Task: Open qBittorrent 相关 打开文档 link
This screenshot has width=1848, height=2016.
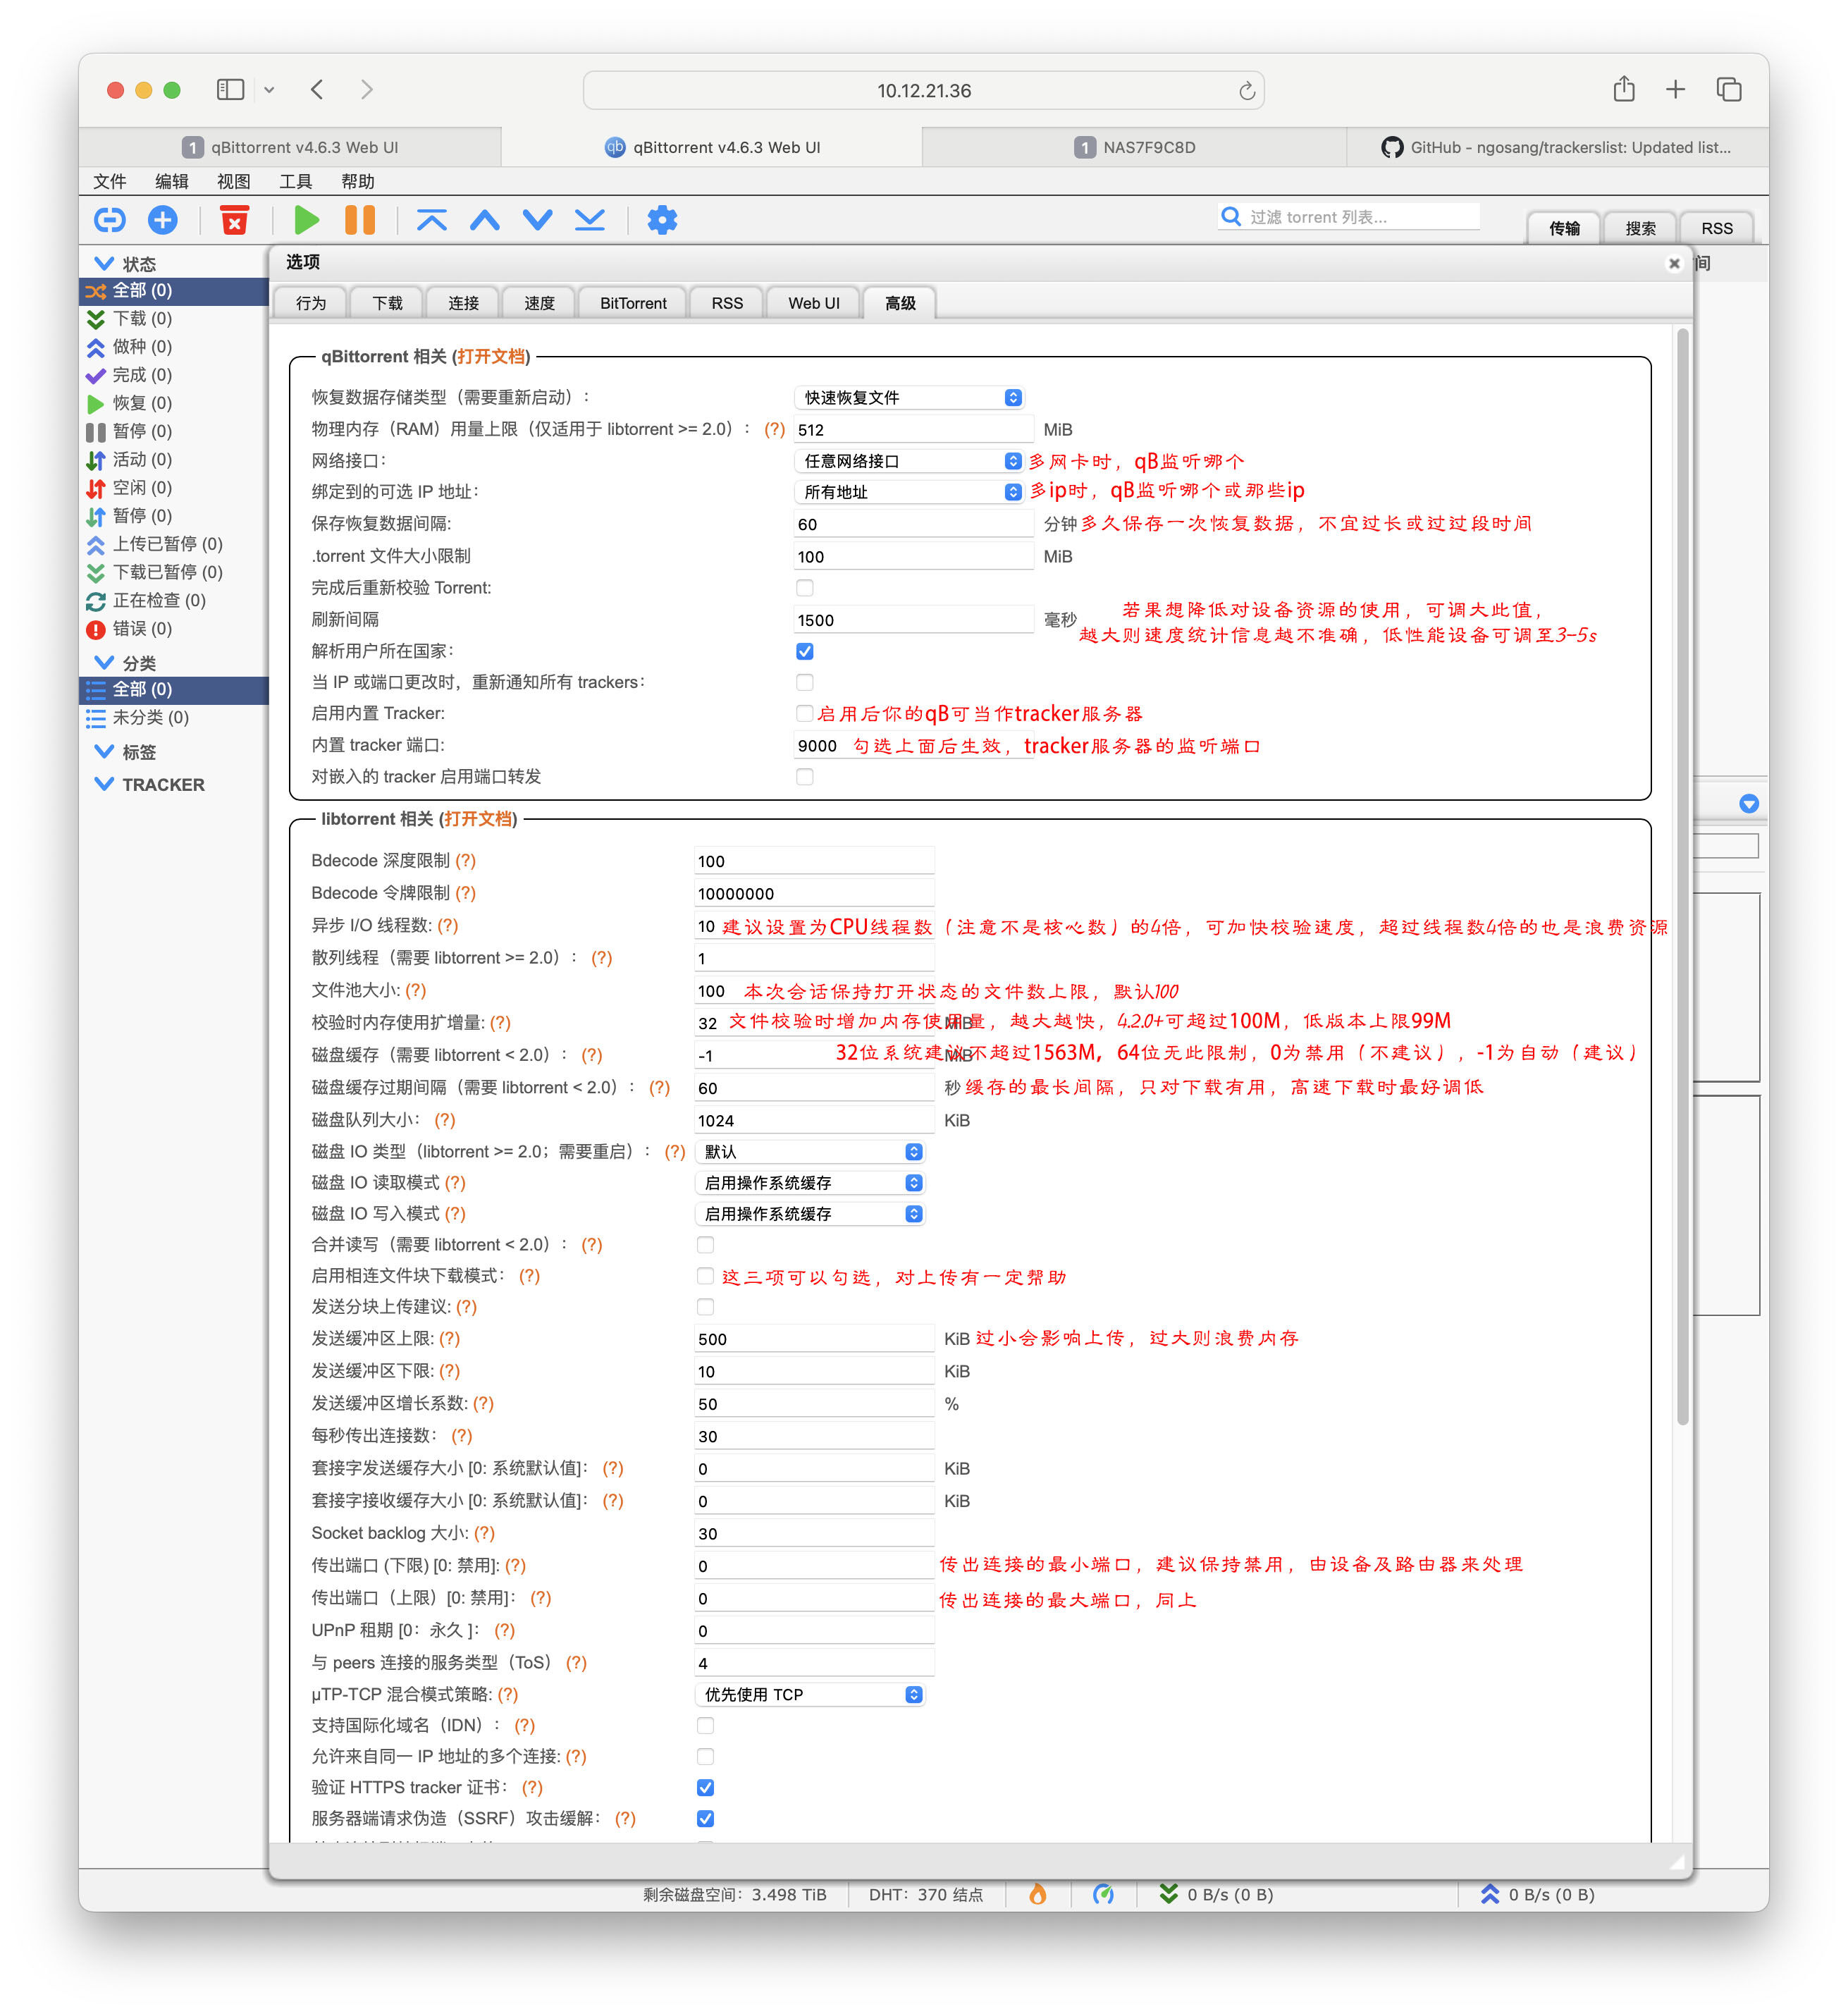Action: [x=491, y=356]
